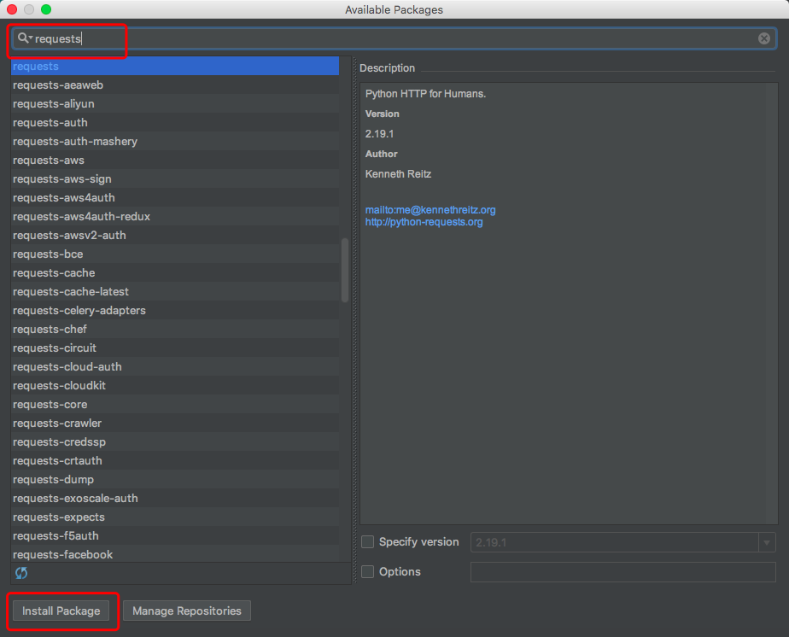Select requests-aeaweb in the list
The image size is (789, 637).
tap(174, 85)
